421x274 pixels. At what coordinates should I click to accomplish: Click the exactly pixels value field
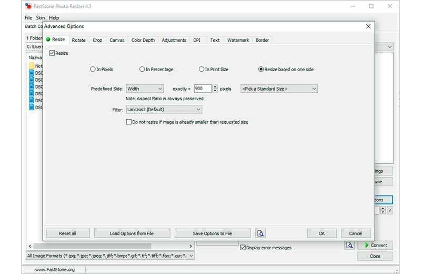point(203,89)
